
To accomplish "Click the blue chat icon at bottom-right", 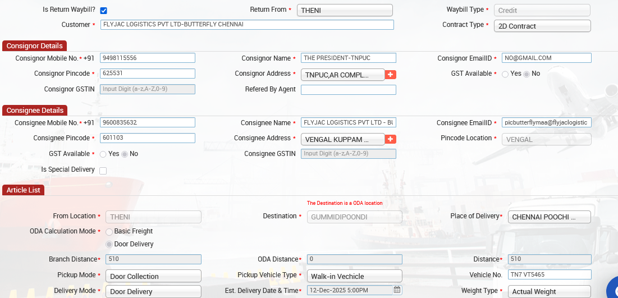I will [x=612, y=289].
